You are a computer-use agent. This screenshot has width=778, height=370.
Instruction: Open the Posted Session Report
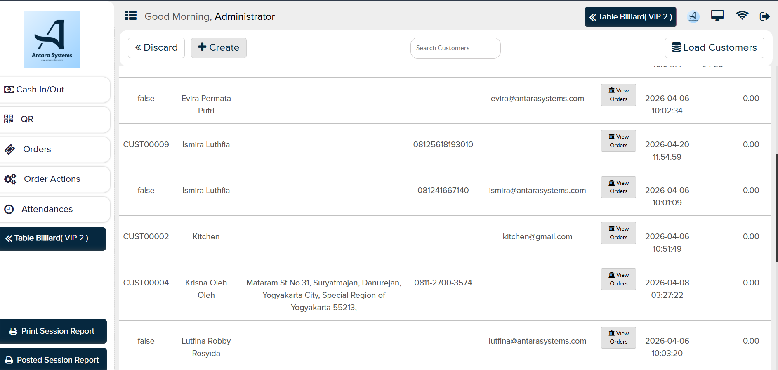[53, 359]
